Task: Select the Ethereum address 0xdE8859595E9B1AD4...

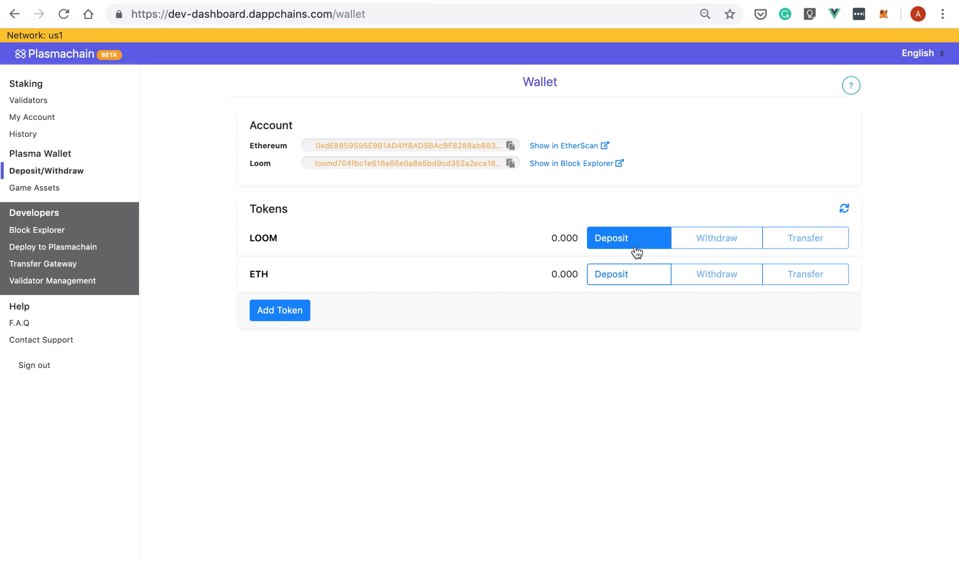Action: click(x=408, y=145)
